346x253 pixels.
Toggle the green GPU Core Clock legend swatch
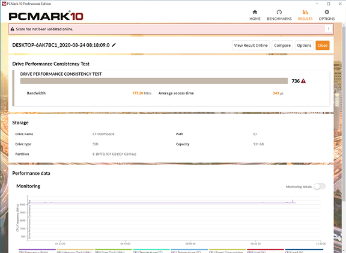pyautogui.click(x=113, y=249)
